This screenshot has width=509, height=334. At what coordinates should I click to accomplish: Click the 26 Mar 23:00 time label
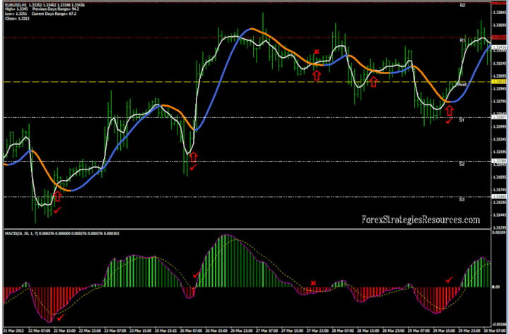[242, 330]
